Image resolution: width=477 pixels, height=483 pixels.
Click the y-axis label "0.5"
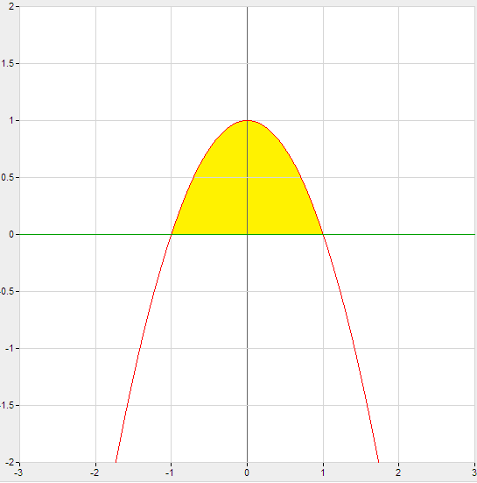7,177
